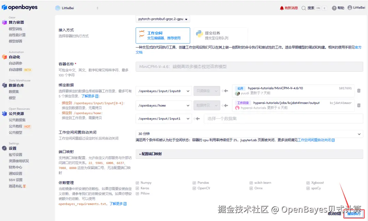Click the red notification bell icon
The image size is (368, 221).
tap(282, 8)
